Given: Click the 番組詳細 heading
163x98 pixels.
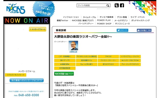Looking at the screenshot, I should pos(61,30).
